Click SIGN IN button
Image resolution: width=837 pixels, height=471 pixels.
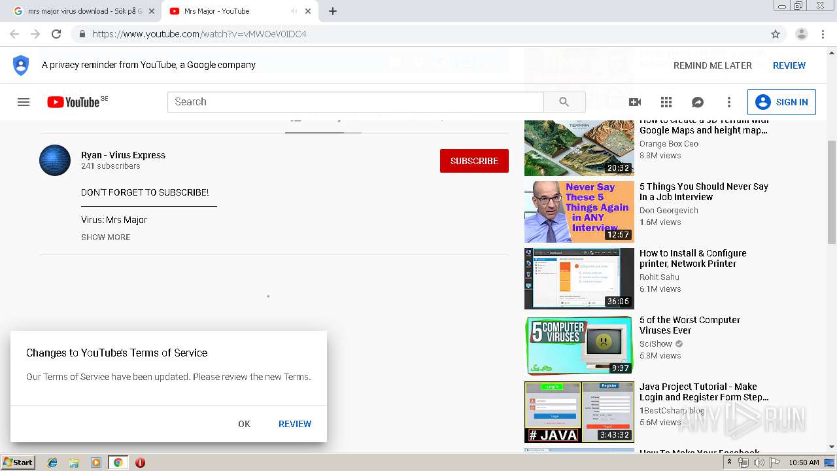tap(781, 102)
